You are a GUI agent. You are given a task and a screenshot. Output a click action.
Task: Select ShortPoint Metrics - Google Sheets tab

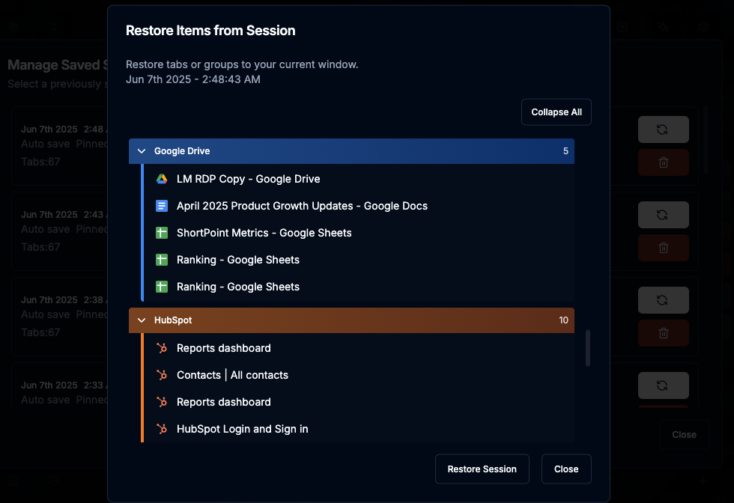358,233
